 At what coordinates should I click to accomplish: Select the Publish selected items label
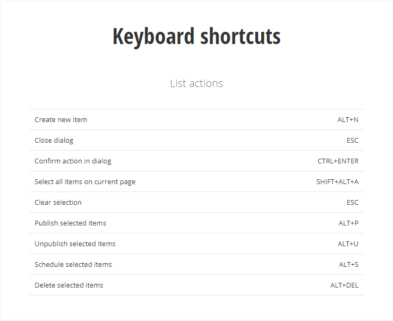pos(71,223)
